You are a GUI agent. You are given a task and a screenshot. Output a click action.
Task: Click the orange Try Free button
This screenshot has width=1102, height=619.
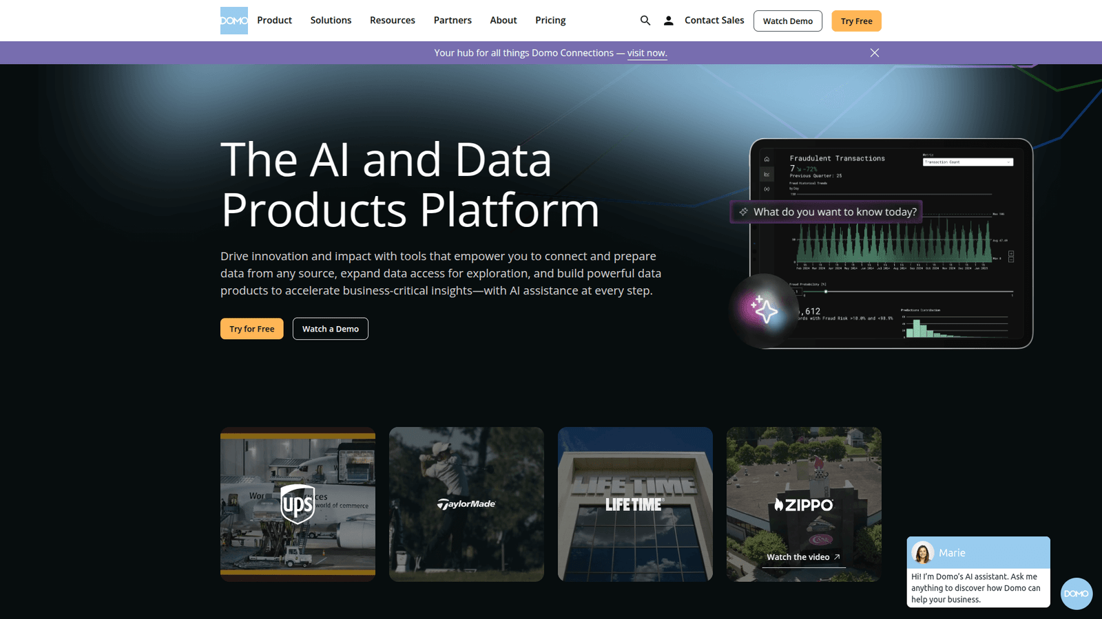[855, 21]
